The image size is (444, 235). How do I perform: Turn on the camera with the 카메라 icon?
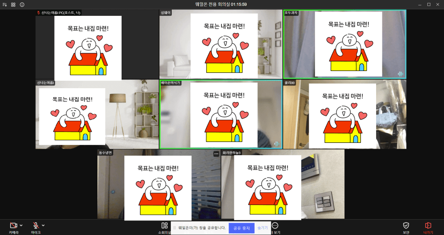[x=13, y=225]
